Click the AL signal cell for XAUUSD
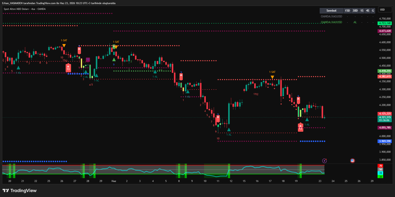The image size is (395, 197). tap(355, 22)
